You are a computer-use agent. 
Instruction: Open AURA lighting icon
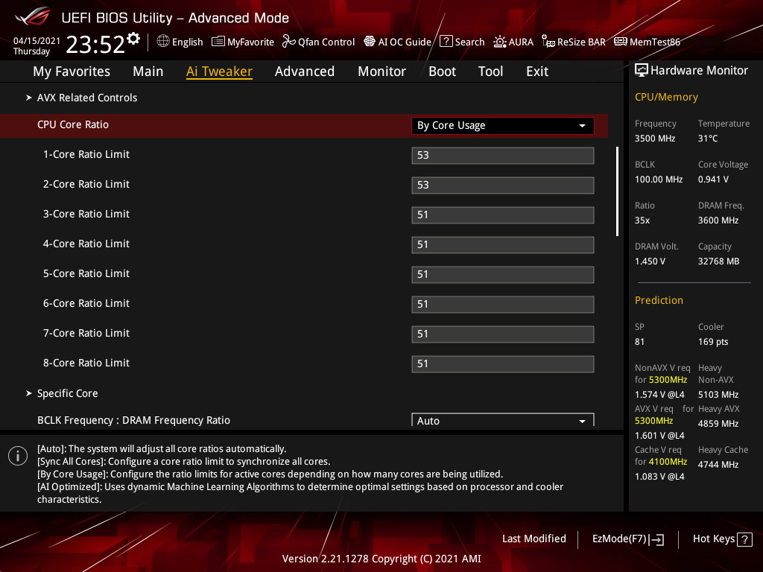(x=500, y=42)
